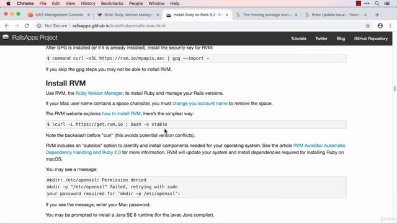Image resolution: width=397 pixels, height=223 pixels.
Task: Open the History menu
Action: coord(88,4)
